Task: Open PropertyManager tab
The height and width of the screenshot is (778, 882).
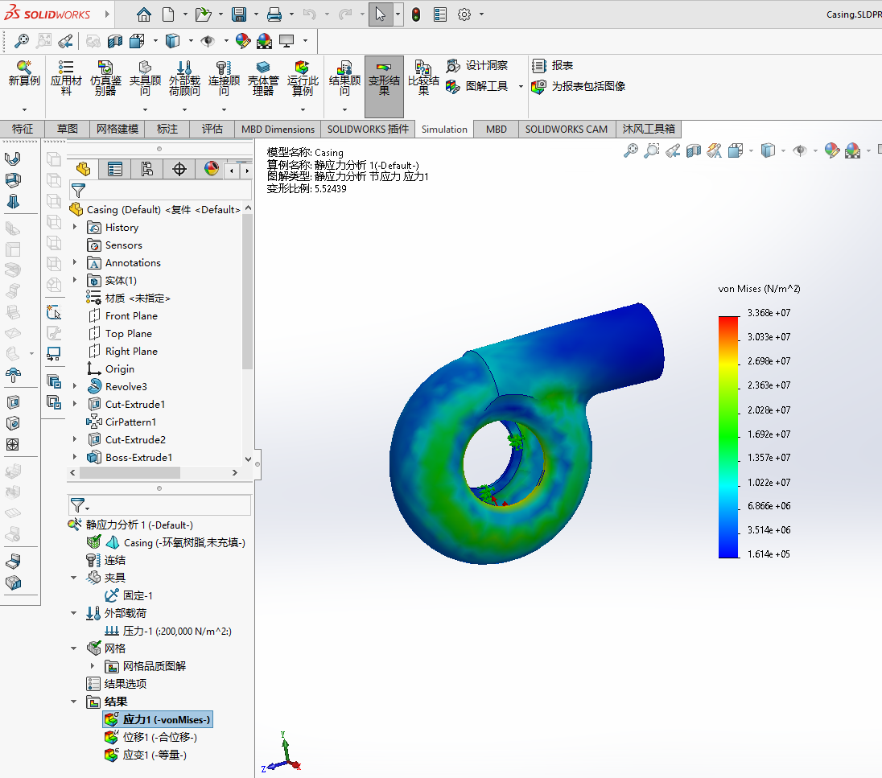Action: [115, 169]
